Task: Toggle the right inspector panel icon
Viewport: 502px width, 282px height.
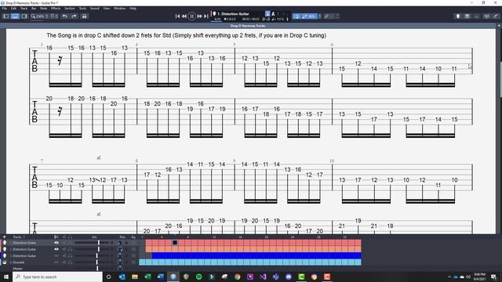Action: tap(24, 16)
